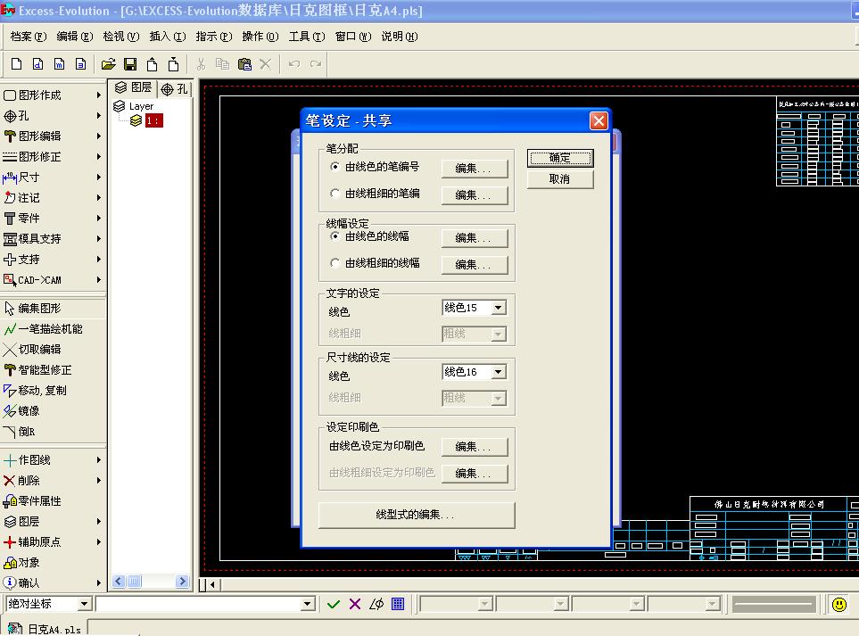Select 由线色的笔编号 radio option
Screen dimensions: 859x636
[335, 167]
